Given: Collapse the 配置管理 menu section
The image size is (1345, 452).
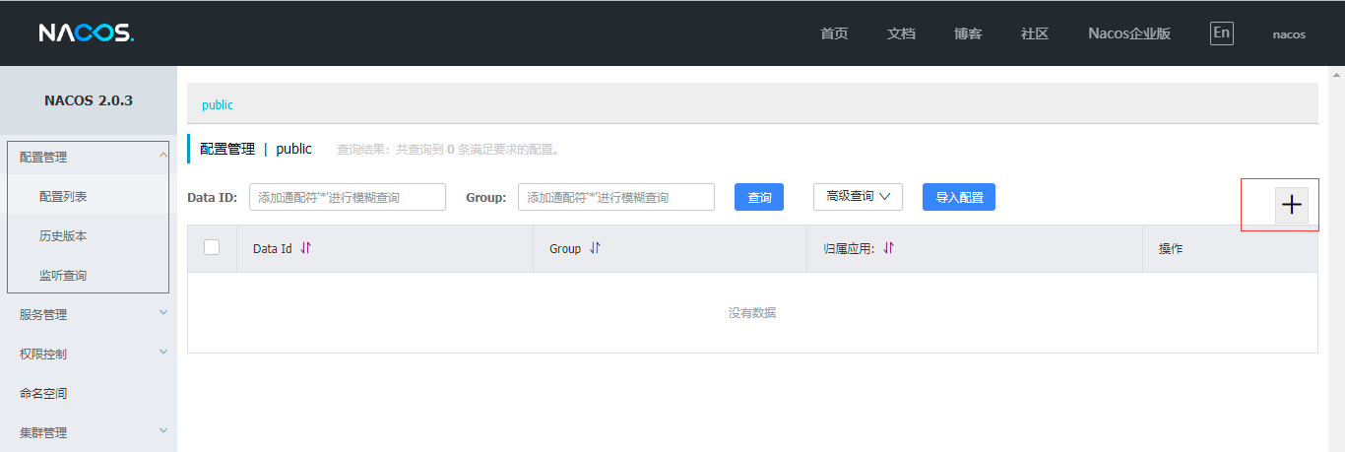Looking at the screenshot, I should coord(88,157).
